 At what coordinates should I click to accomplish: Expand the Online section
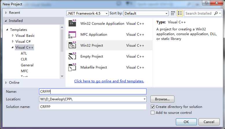(x=6, y=82)
